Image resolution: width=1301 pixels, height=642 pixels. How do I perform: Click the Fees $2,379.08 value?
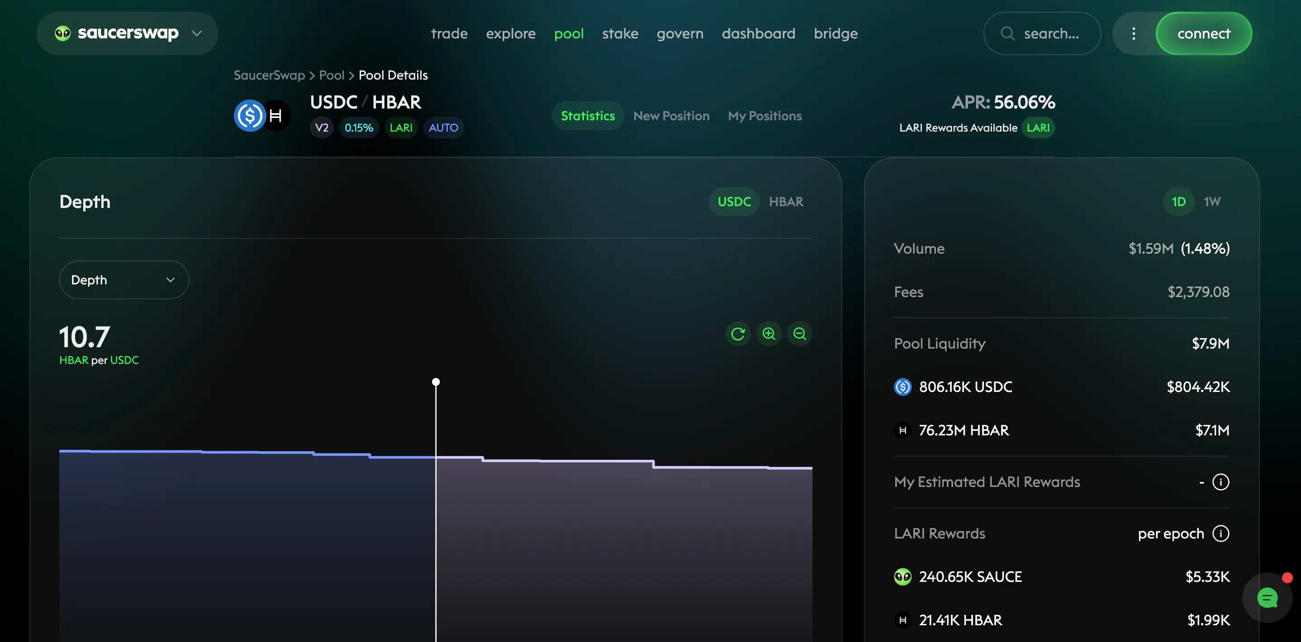click(1198, 292)
